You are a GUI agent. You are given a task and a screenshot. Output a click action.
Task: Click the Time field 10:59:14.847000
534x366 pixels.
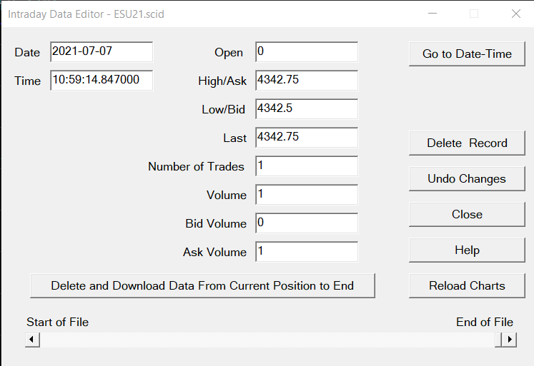click(102, 80)
